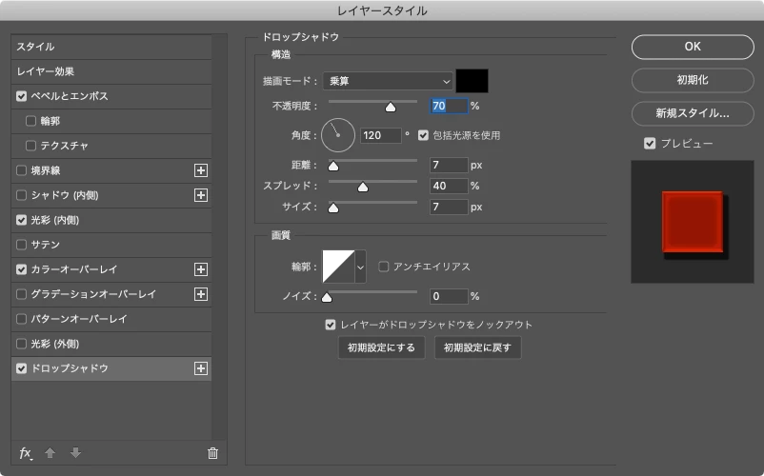Toggle the プレビュー checkbox
The height and width of the screenshot is (476, 764).
tap(650, 143)
